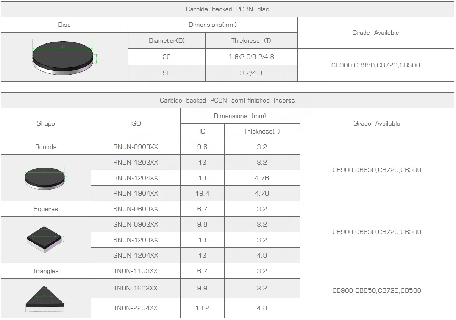Click the 19.4 IC value cell
Screen dimensions: 456x320
[202, 193]
